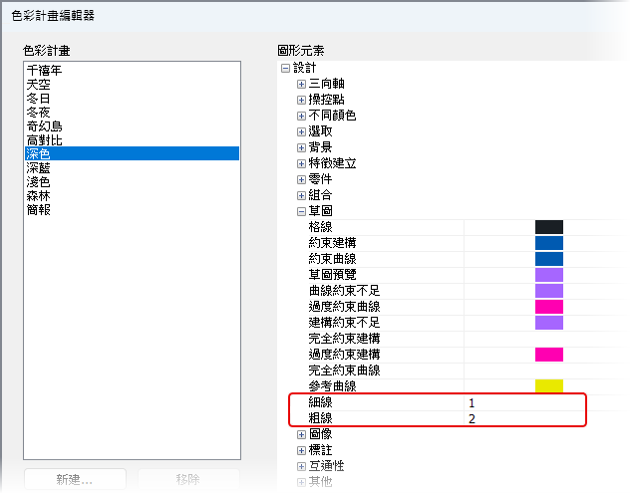Open the 建構約束不足 purple color swatch
This screenshot has width=631, height=494.
click(549, 323)
